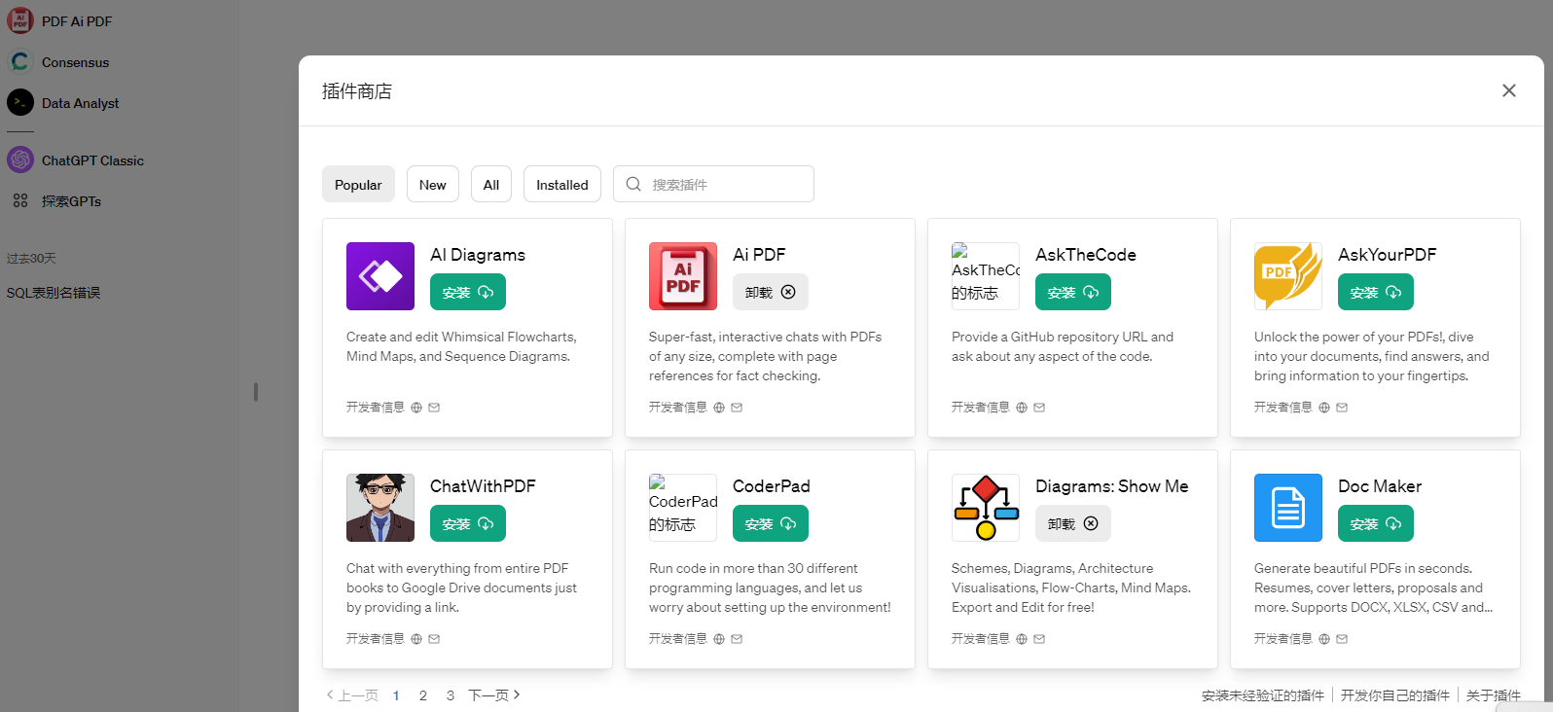Click the AskTheCode plugin title
The width and height of the screenshot is (1553, 712).
[x=1086, y=255]
